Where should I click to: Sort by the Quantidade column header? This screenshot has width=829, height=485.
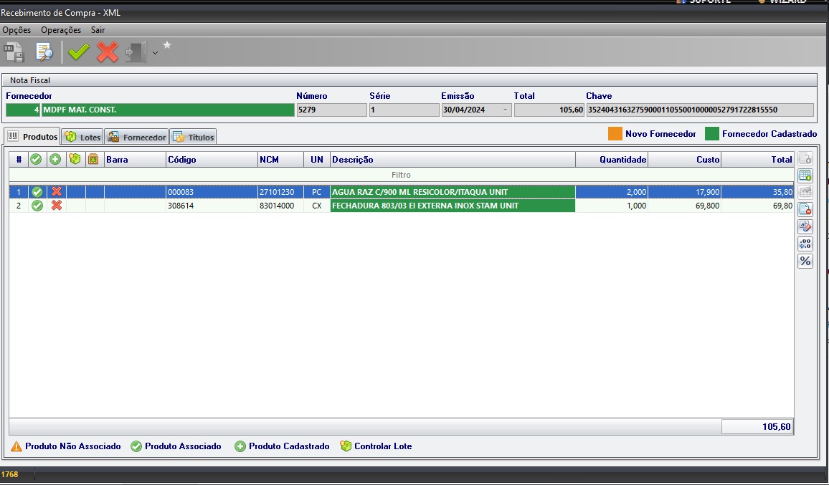pos(612,160)
